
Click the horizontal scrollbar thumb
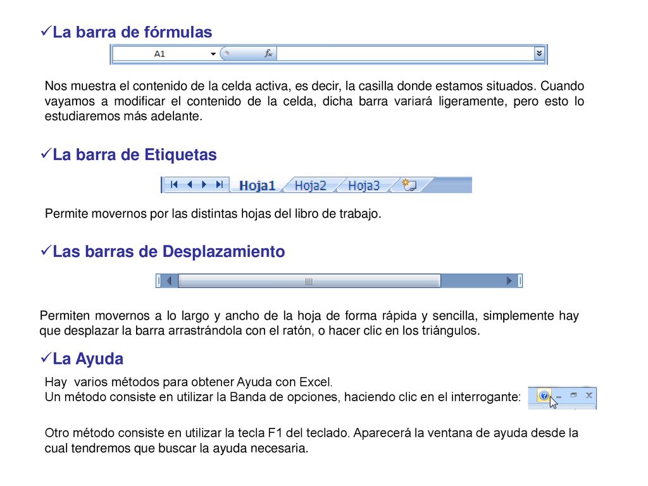pos(309,281)
